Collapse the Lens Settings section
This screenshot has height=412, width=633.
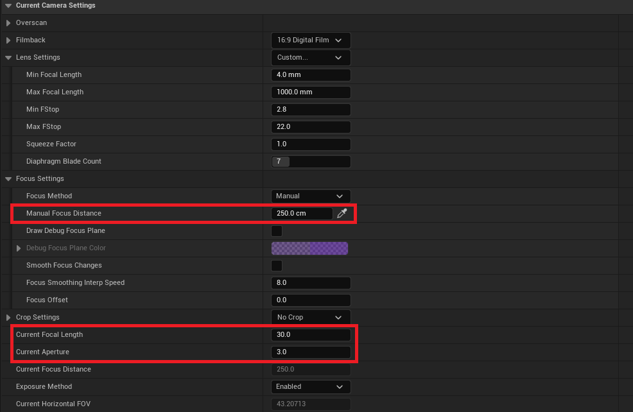point(8,58)
